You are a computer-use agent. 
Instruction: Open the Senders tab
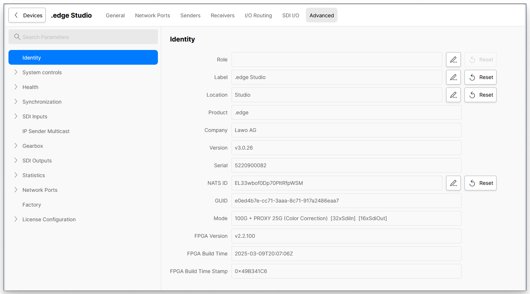click(190, 15)
